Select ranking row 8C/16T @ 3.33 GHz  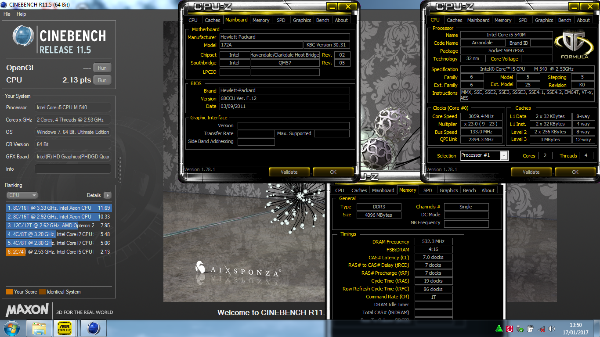click(59, 208)
